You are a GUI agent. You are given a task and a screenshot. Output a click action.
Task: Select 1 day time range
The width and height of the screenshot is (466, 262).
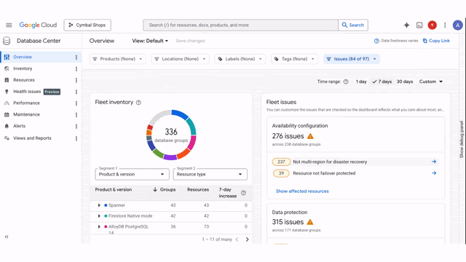(361, 82)
